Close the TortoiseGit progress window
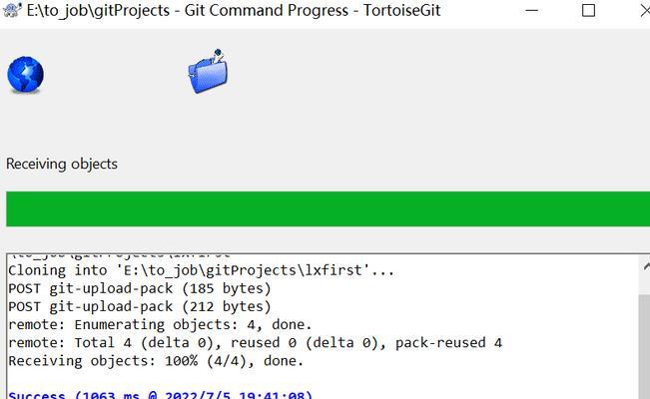Image resolution: width=650 pixels, height=399 pixels. (644, 10)
